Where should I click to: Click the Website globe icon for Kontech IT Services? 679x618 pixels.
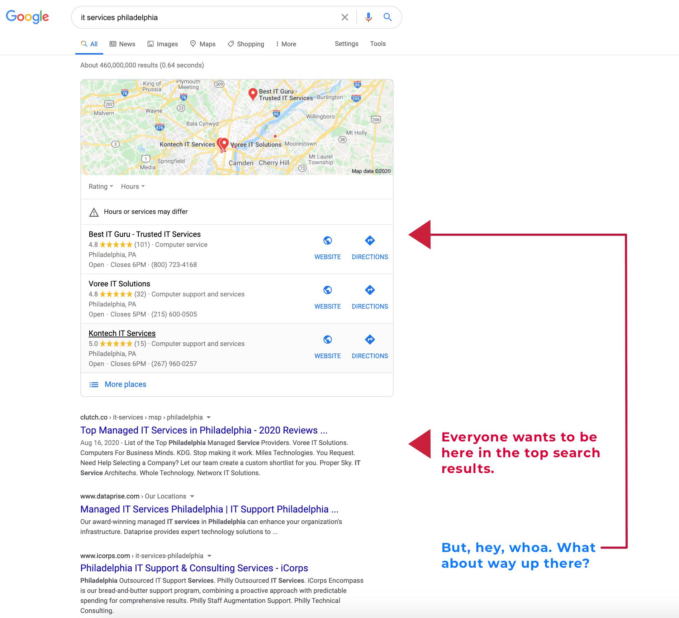point(327,340)
